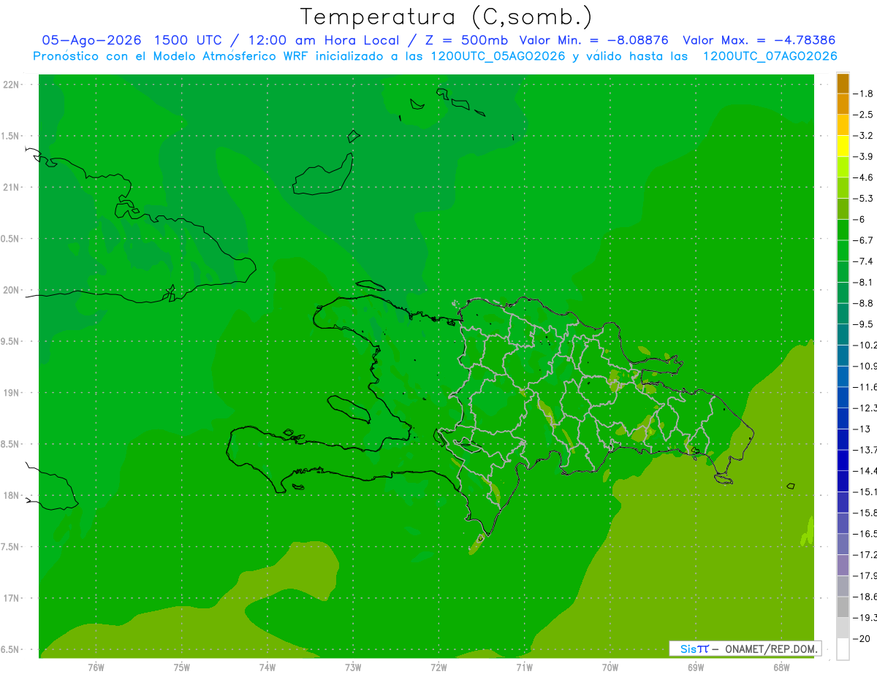Screen dimensions: 877x677
Task: Click the white swatch below -20
Action: tap(843, 649)
